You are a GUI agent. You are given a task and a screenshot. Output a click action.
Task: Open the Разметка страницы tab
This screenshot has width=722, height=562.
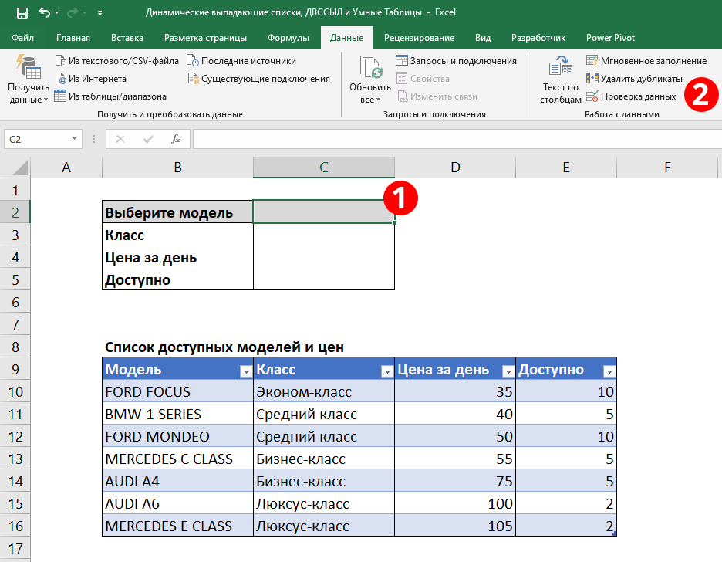click(x=205, y=38)
